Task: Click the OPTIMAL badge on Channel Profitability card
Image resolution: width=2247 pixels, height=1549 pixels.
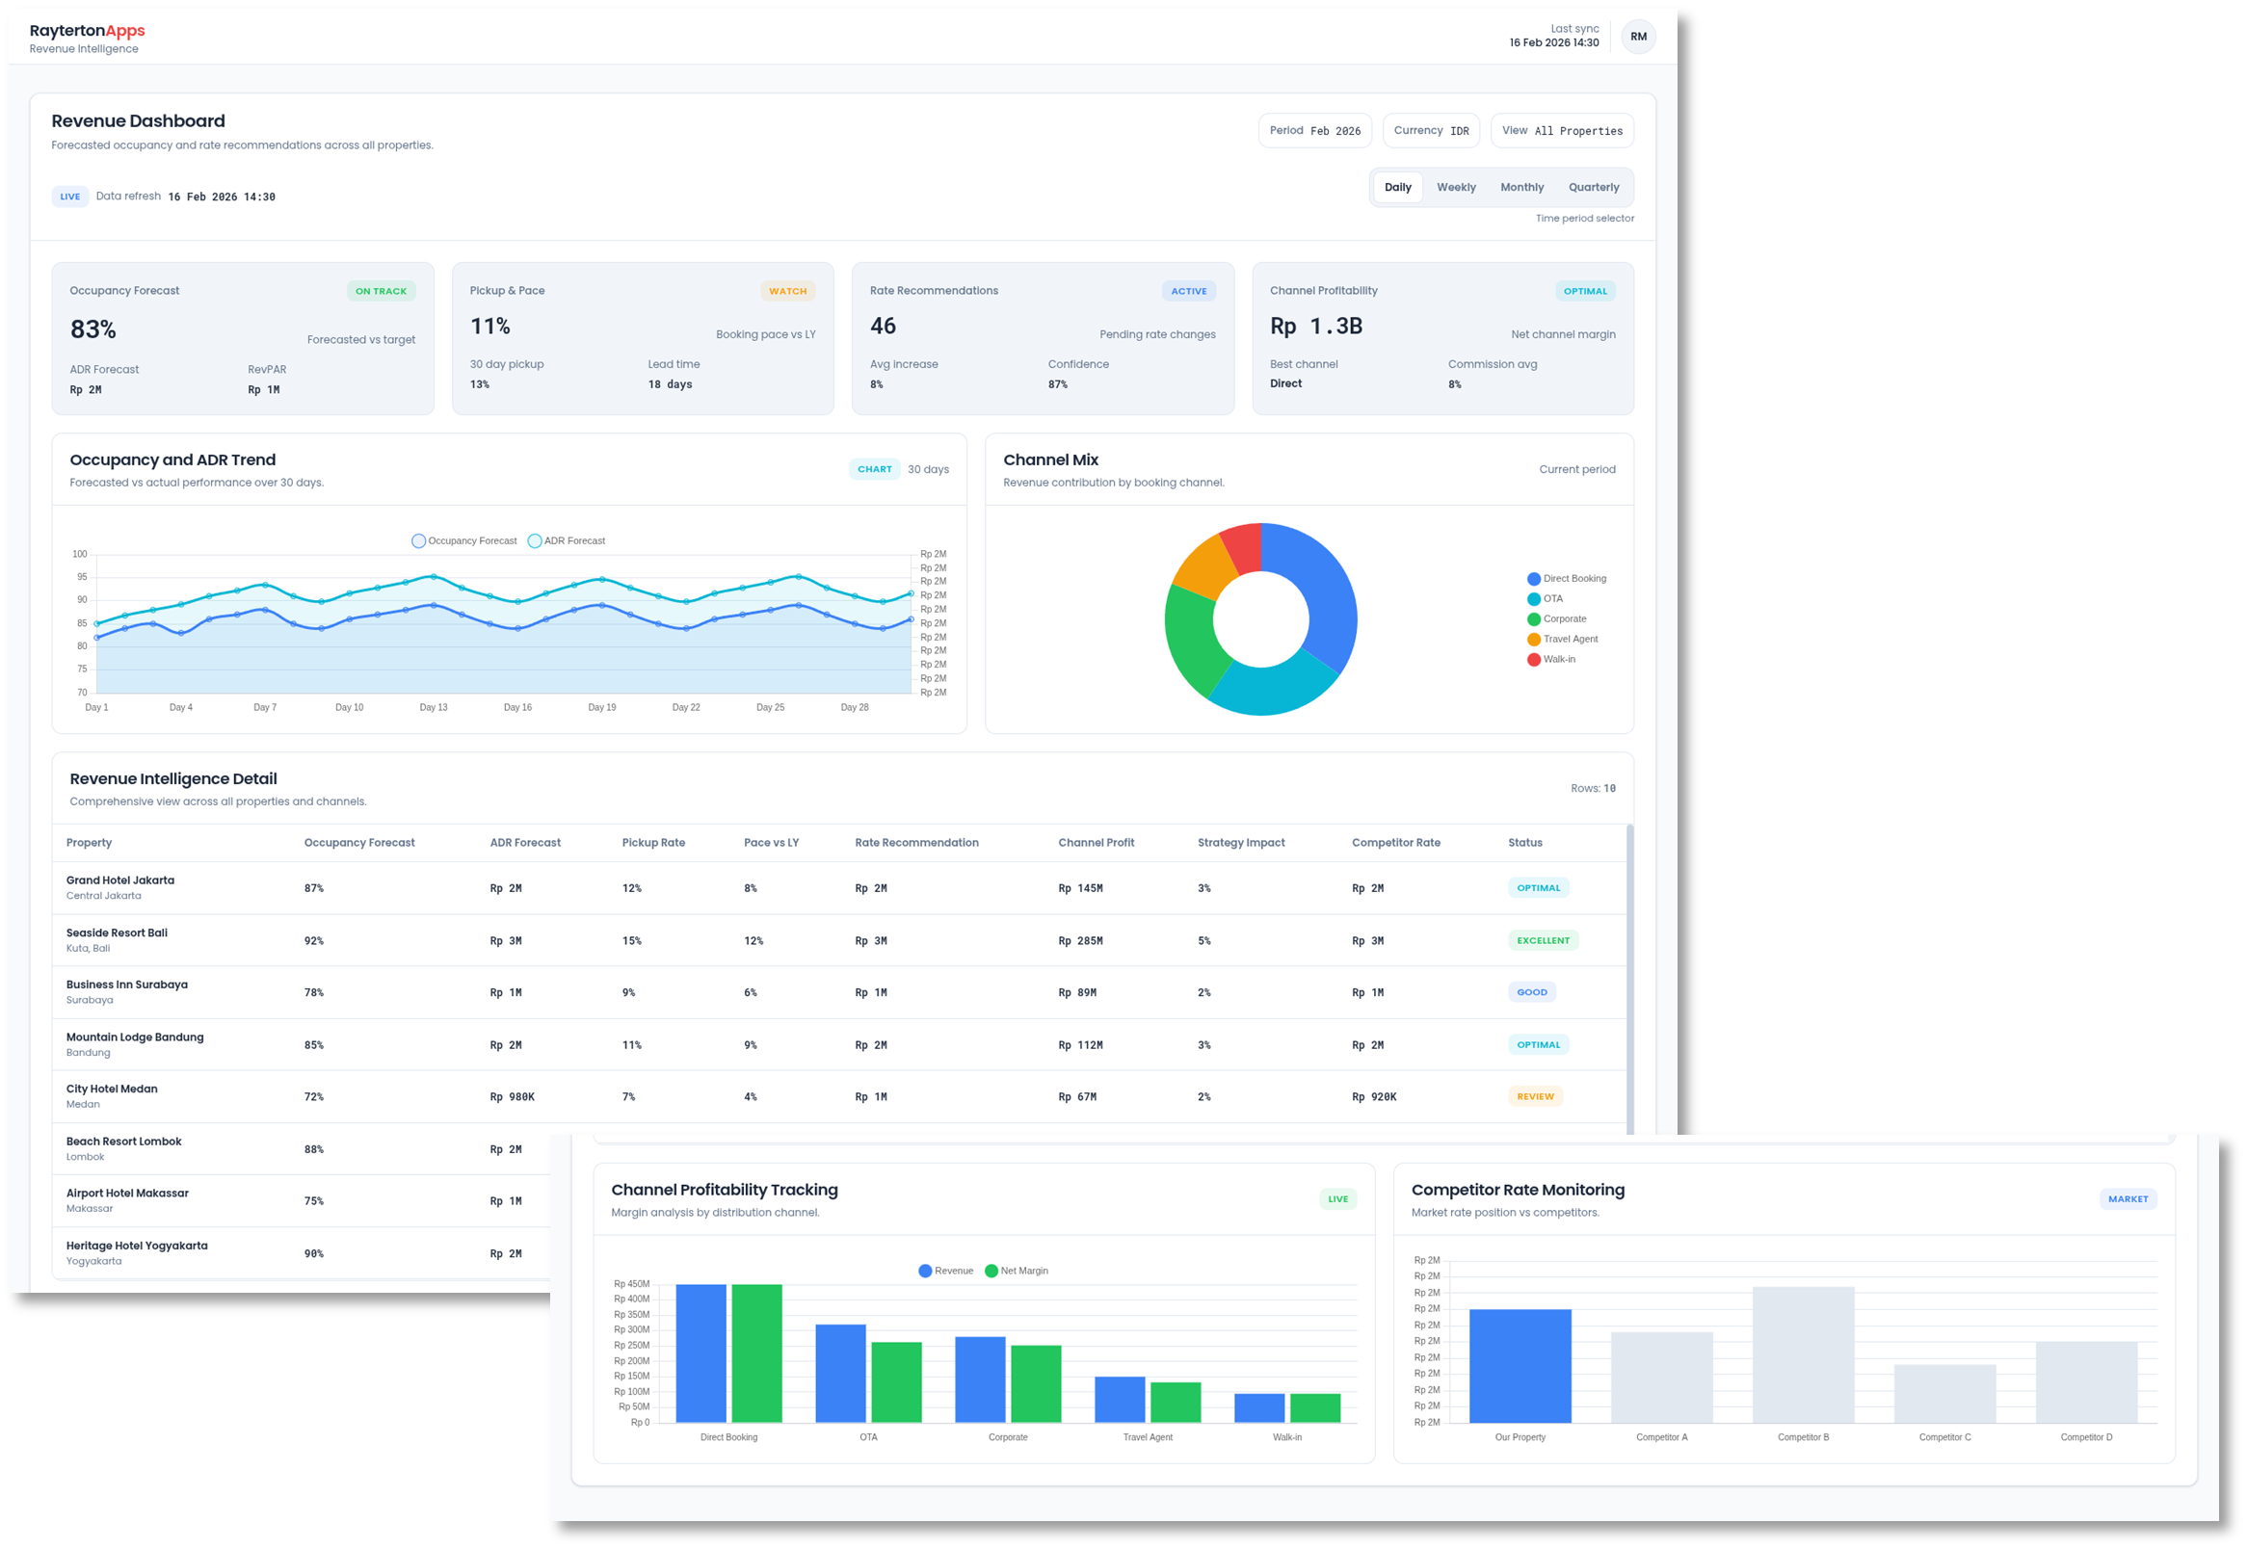Action: (x=1586, y=290)
